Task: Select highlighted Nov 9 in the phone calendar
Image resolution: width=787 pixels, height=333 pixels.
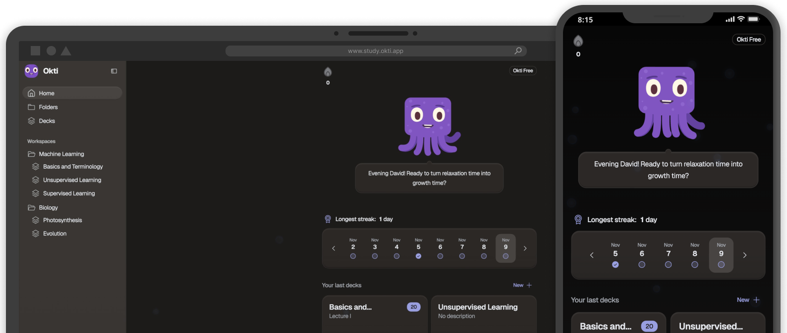Action: [x=721, y=255]
